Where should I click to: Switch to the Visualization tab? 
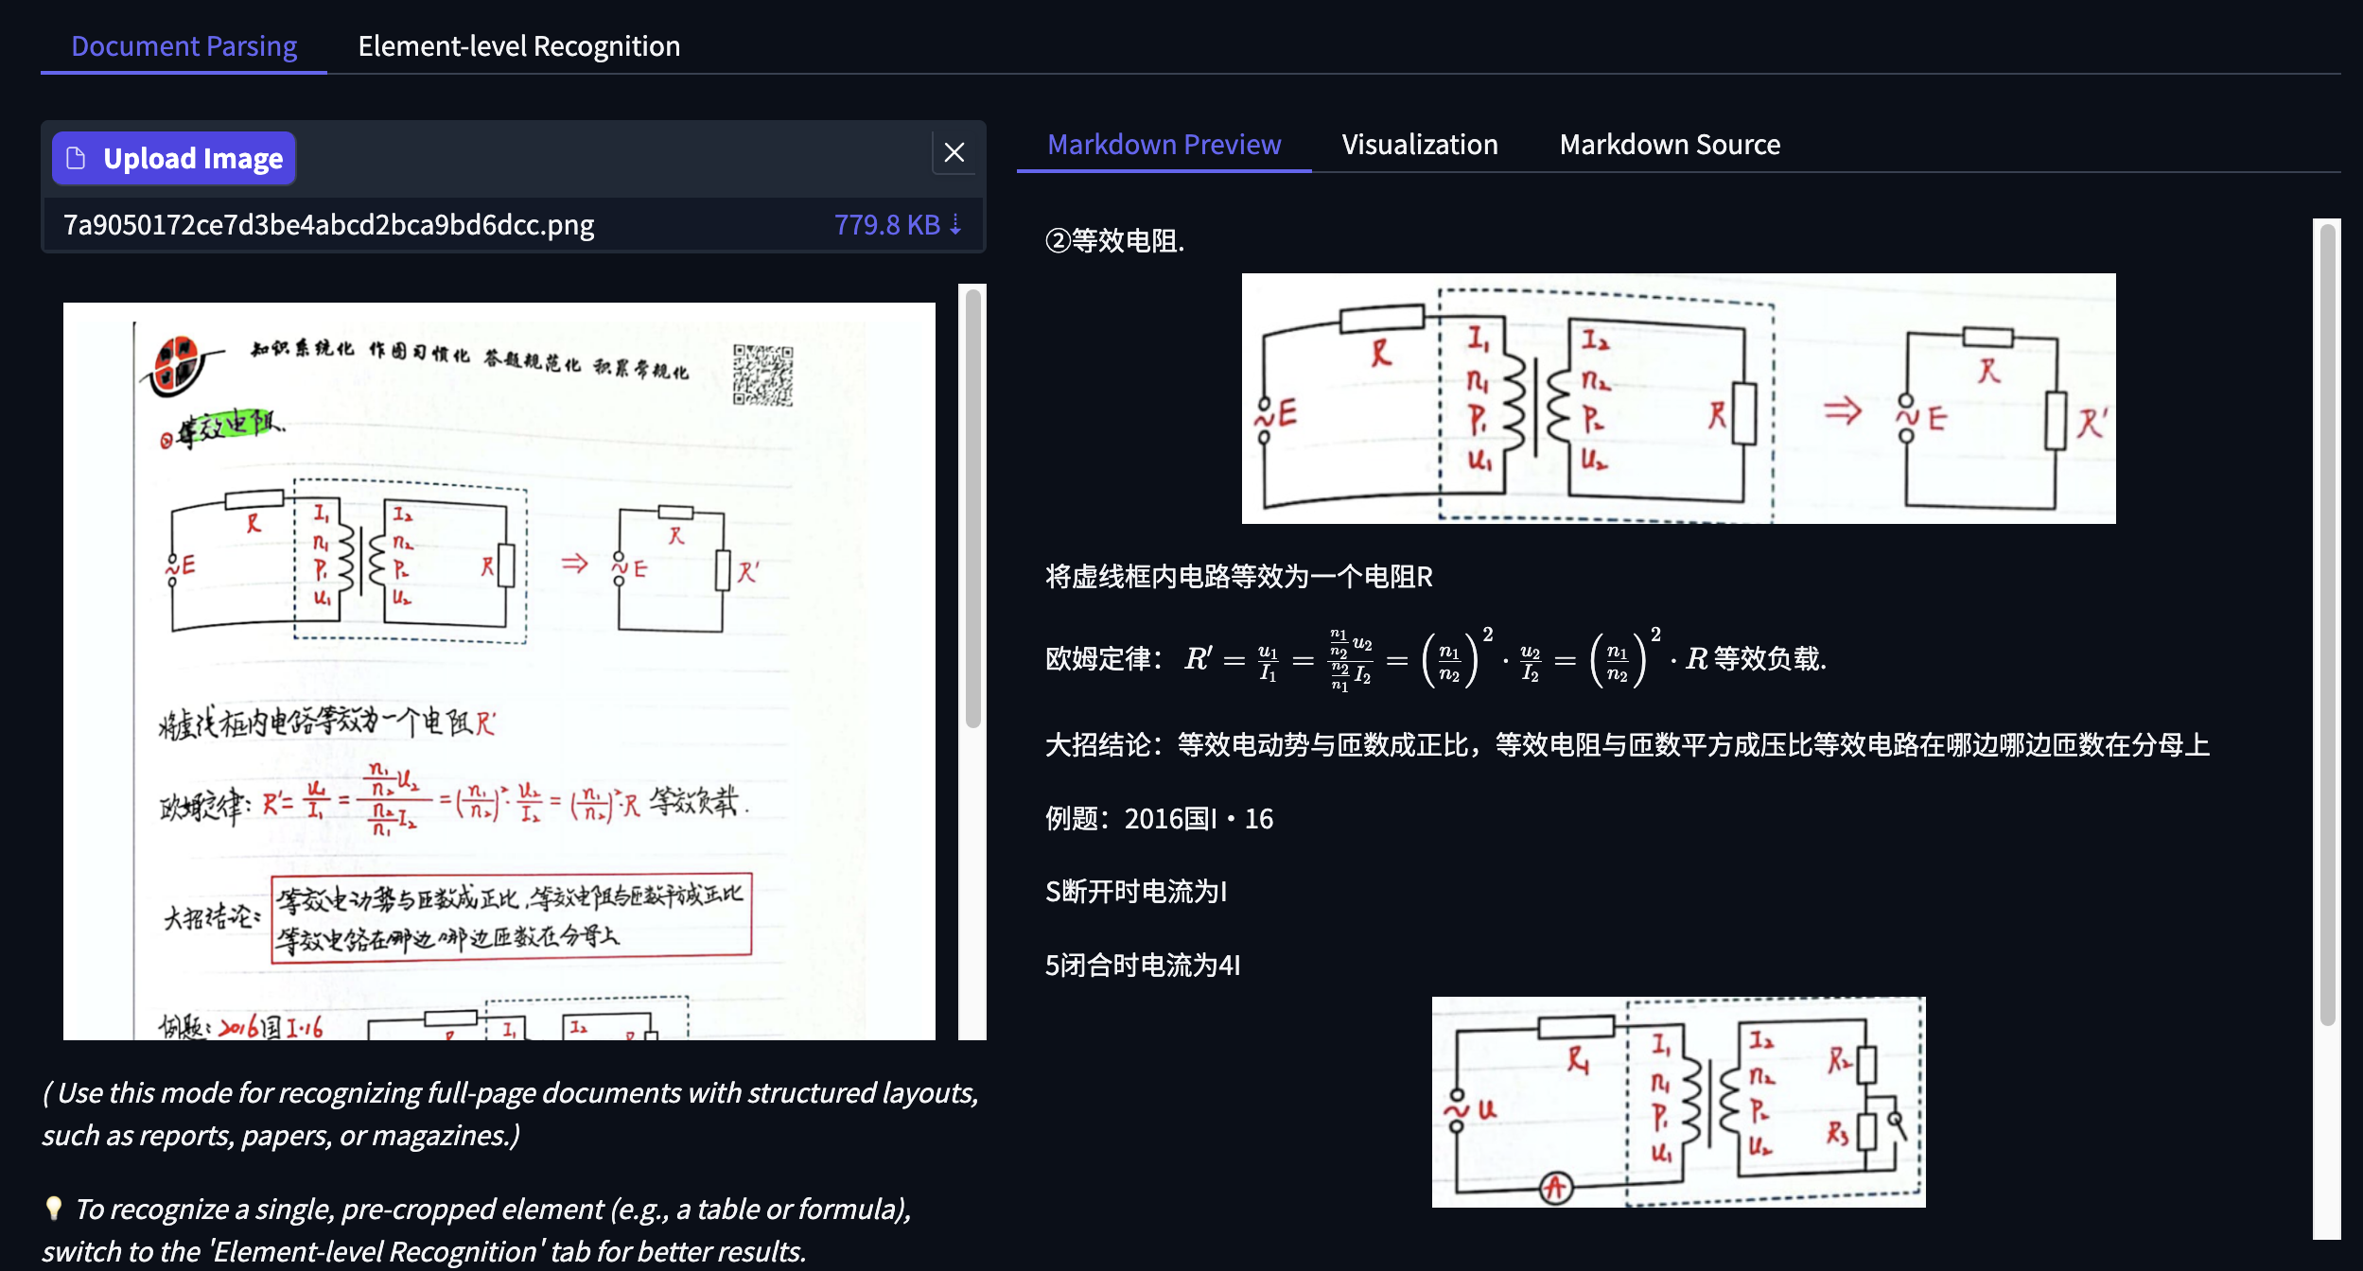1419,144
